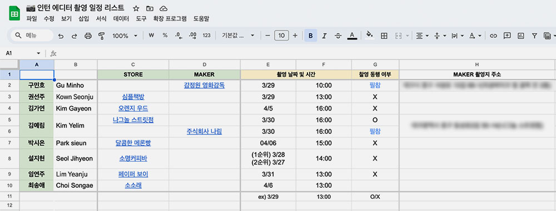
Task: Select column C header
Action: (x=133, y=64)
